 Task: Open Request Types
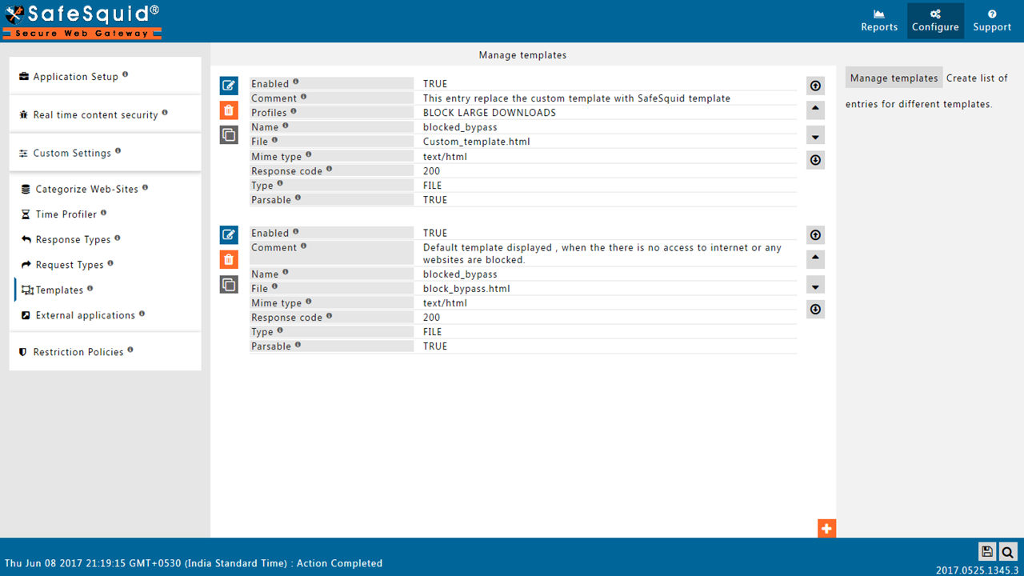coord(70,265)
